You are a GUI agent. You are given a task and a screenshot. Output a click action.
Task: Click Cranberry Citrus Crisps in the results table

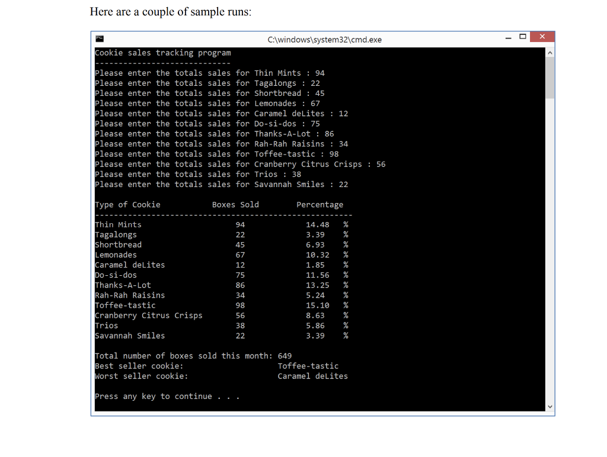149,316
